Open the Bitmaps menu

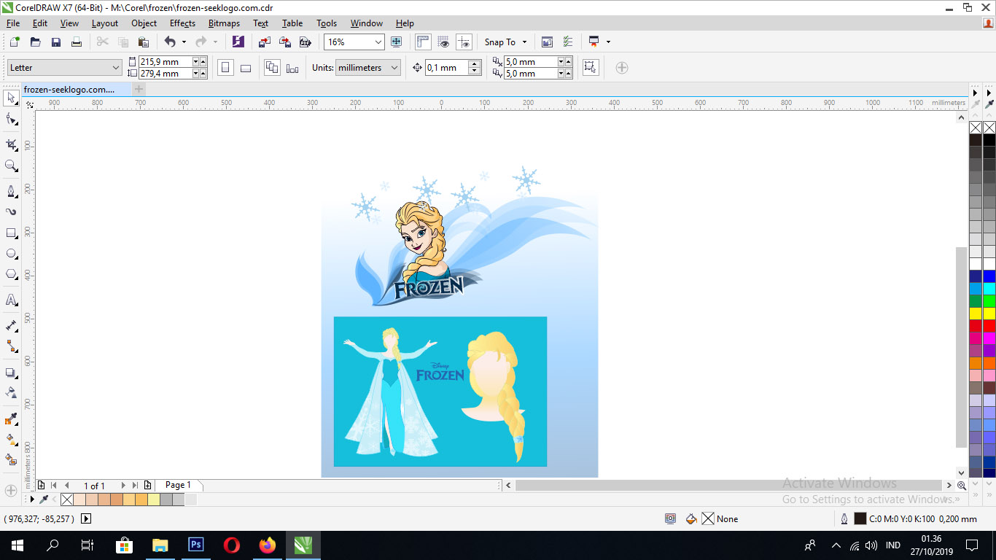[224, 23]
